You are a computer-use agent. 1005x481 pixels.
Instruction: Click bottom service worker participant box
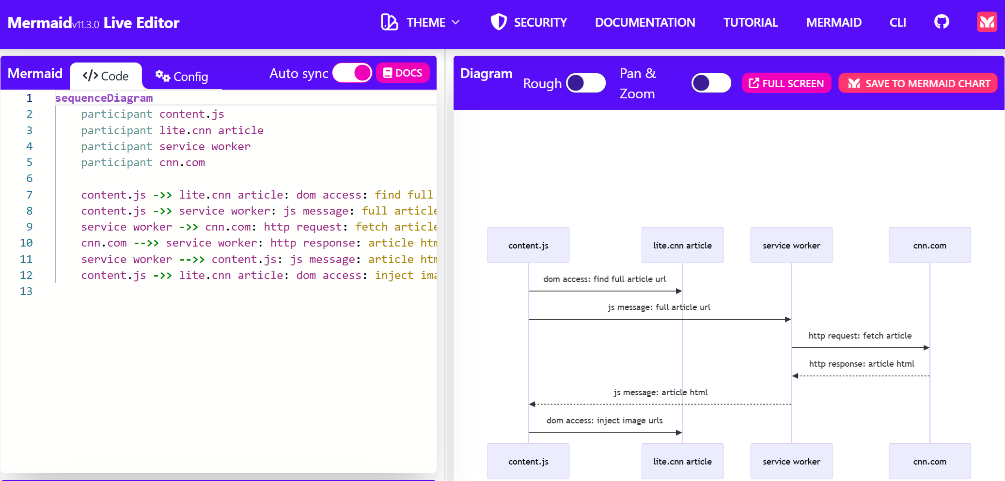(791, 461)
